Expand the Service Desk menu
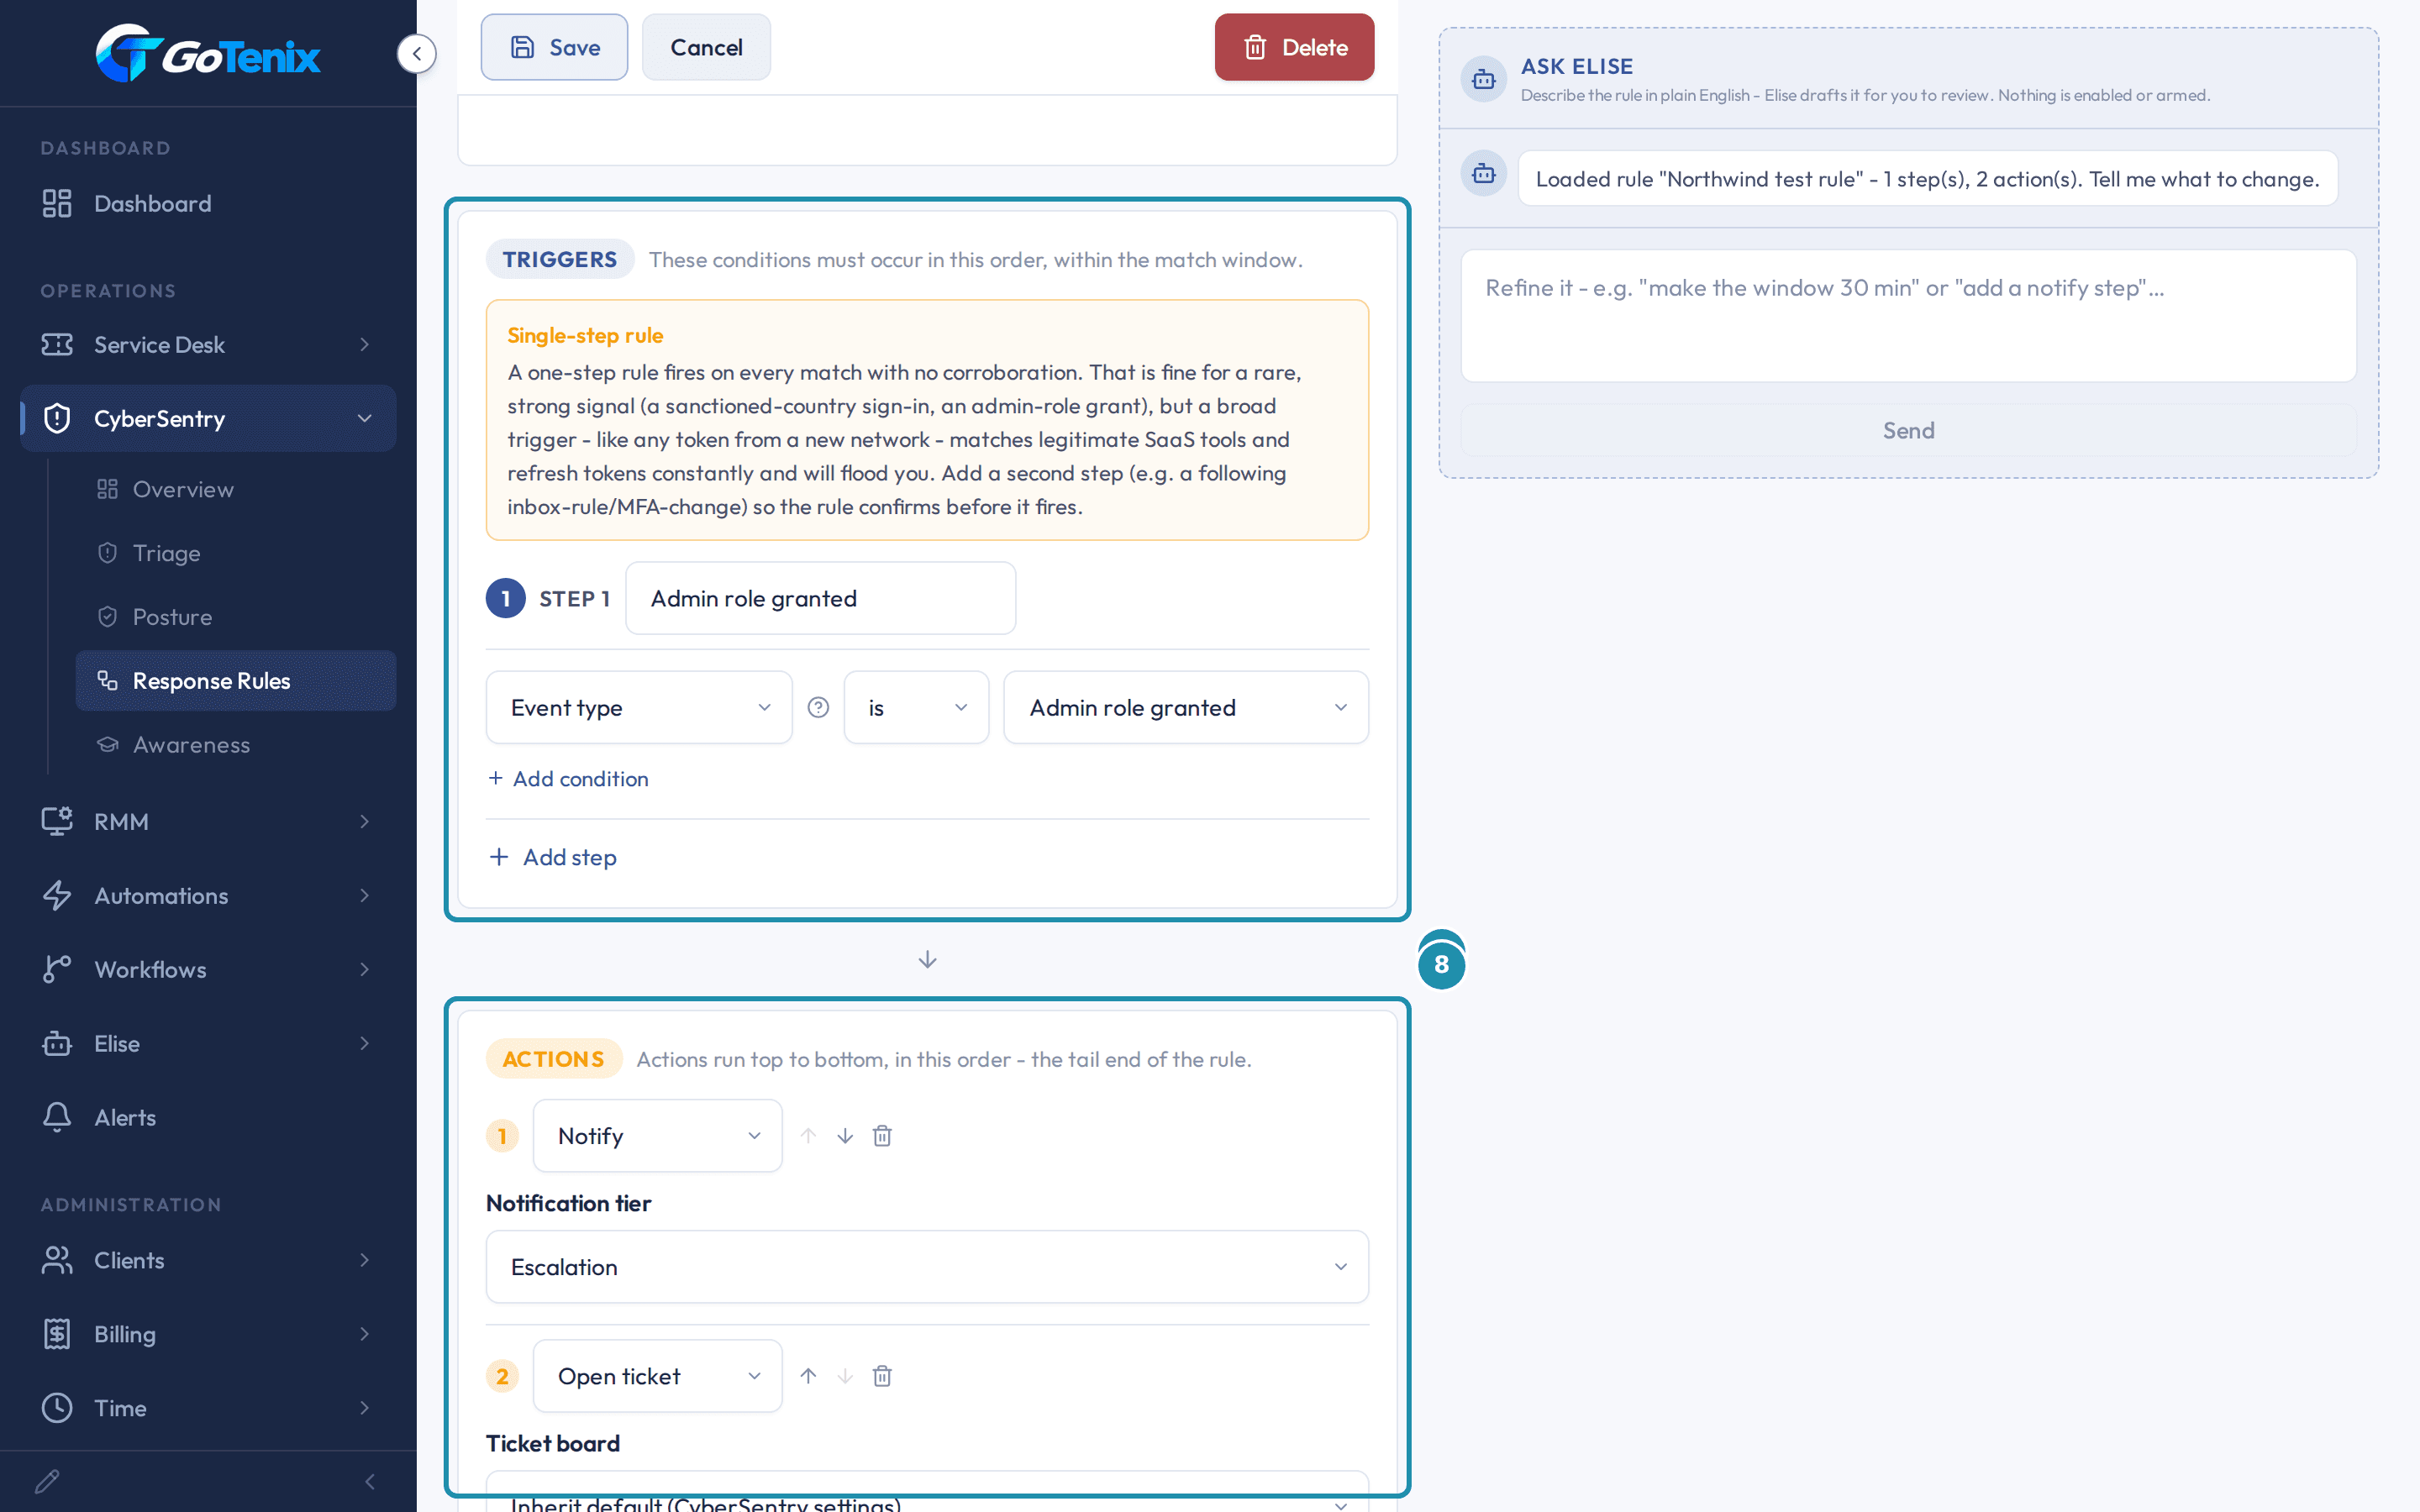Screen dimensions: 2420x1512 [x=208, y=344]
